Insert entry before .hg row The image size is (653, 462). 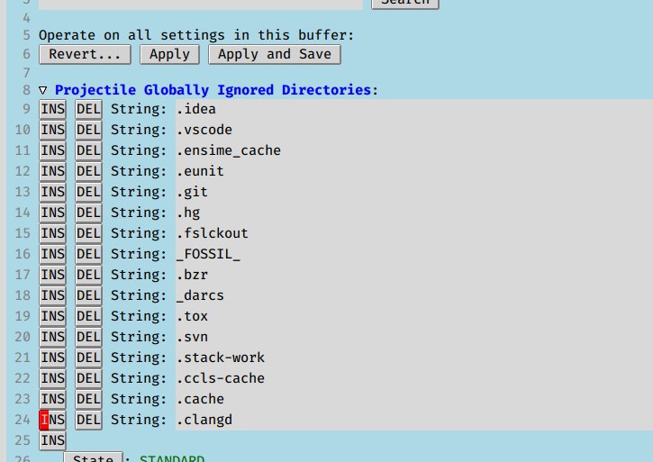click(x=52, y=213)
